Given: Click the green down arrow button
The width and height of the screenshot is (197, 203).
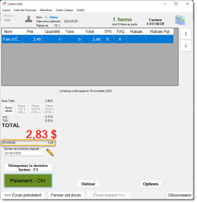Looking at the screenshot, I should (186, 46).
